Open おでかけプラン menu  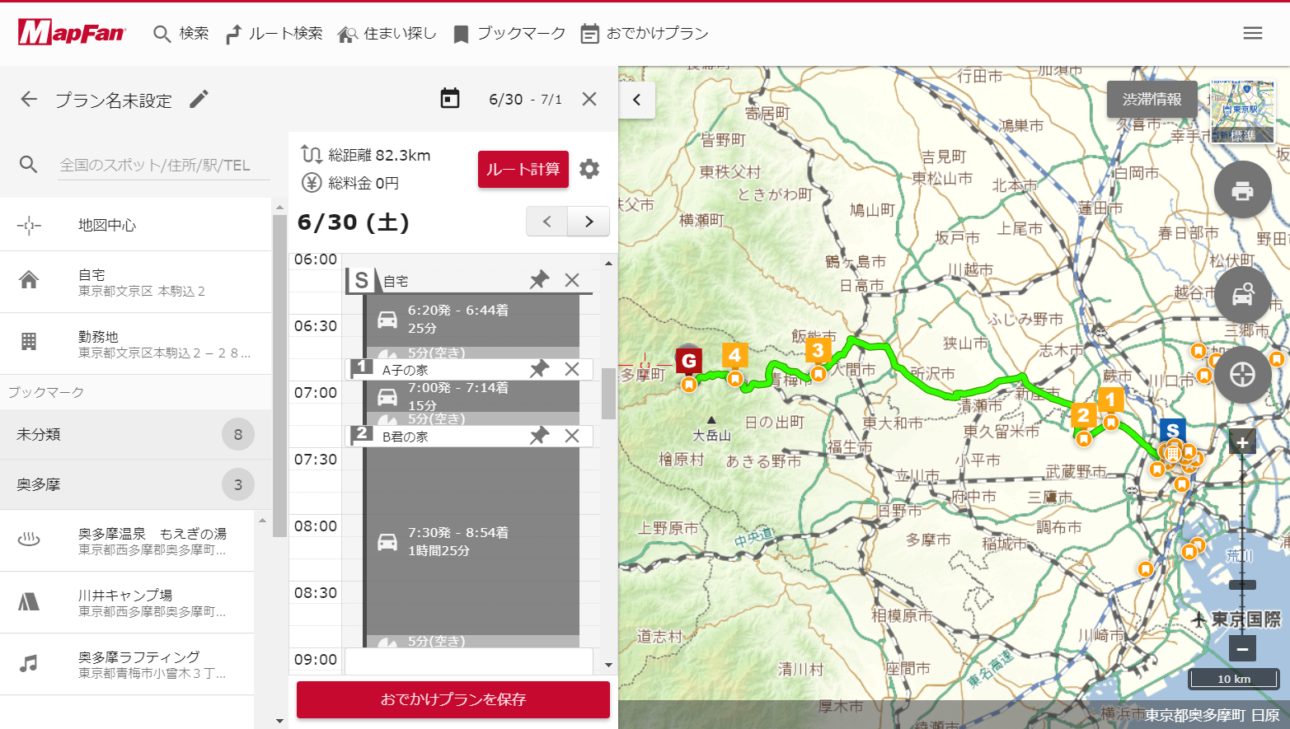(645, 34)
